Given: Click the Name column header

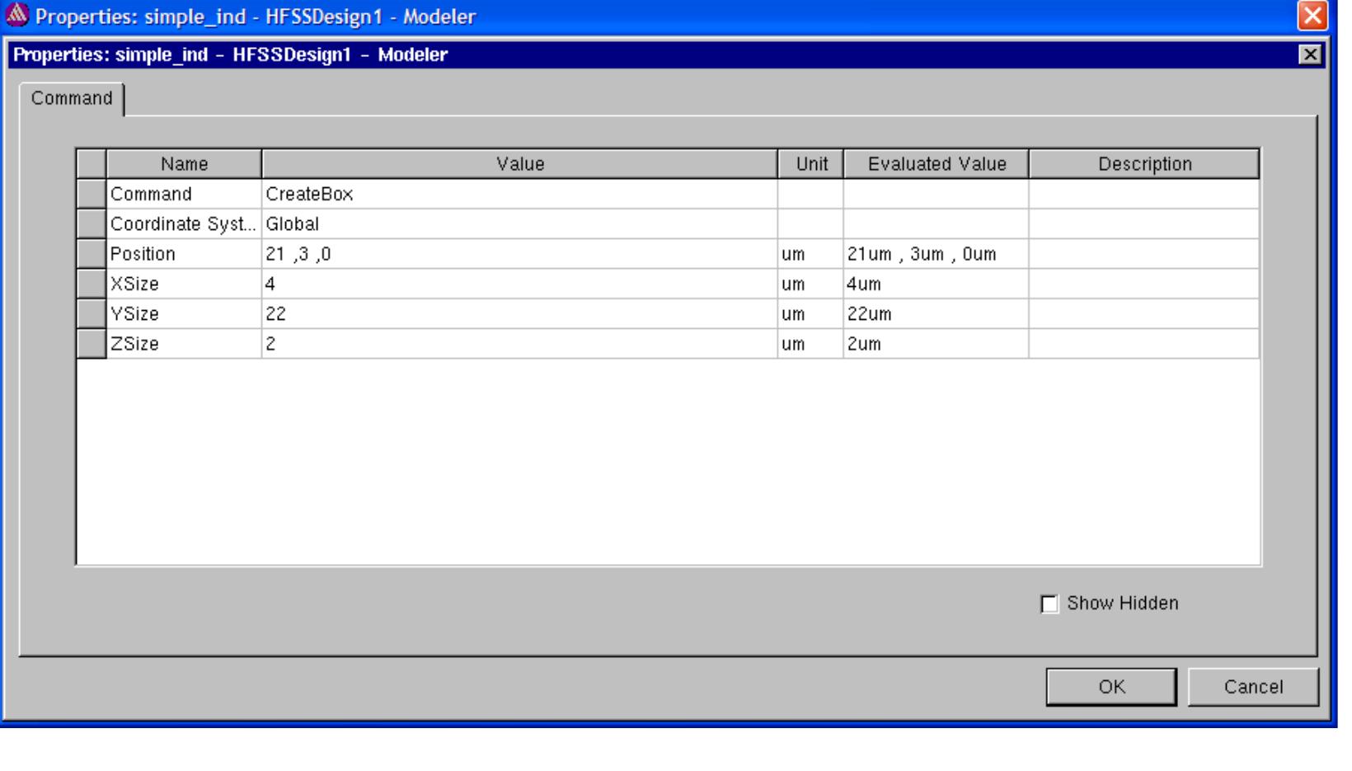Looking at the screenshot, I should (184, 164).
